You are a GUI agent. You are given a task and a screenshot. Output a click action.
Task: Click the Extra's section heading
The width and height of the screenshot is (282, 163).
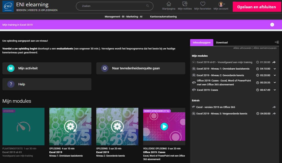click(x=196, y=100)
